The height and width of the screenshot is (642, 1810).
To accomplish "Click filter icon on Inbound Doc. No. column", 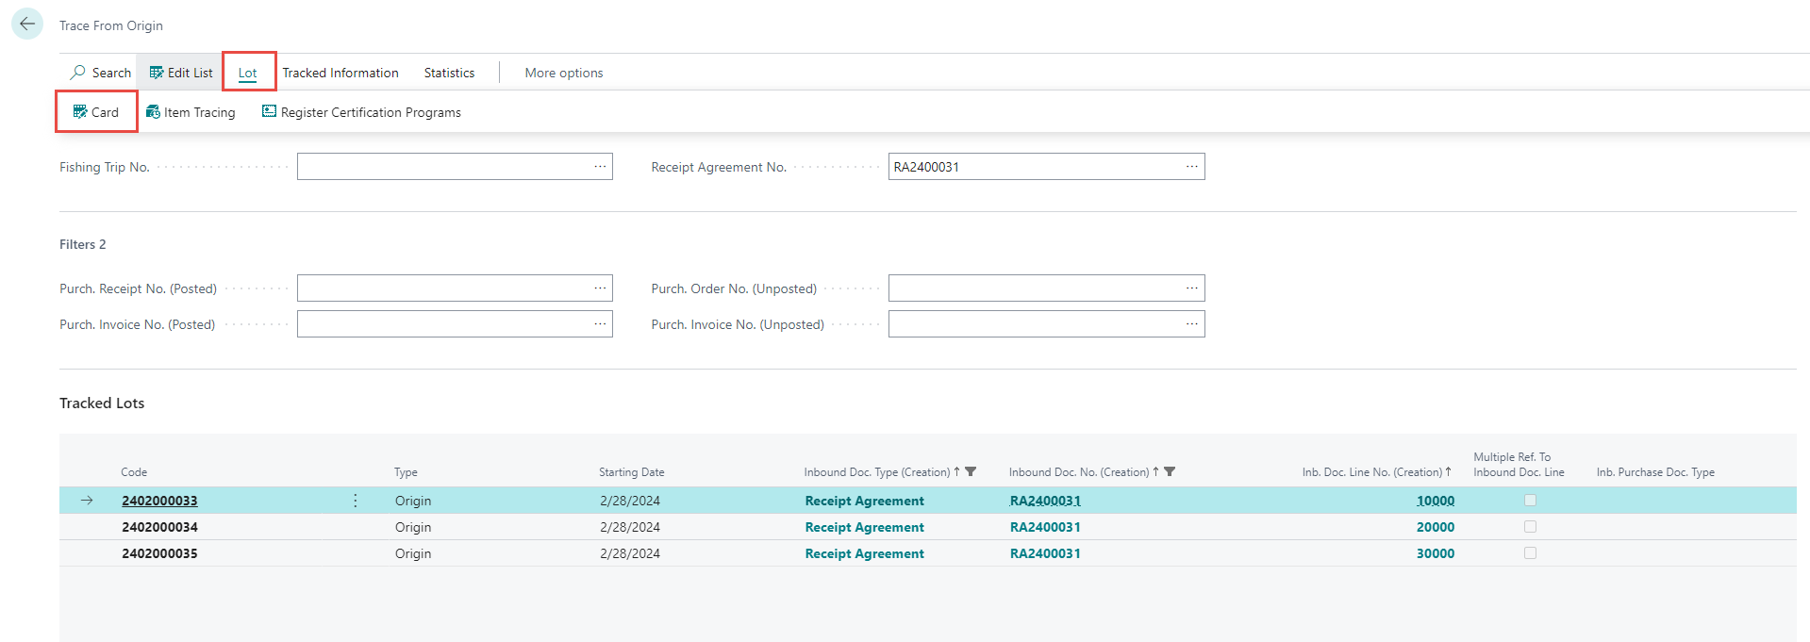I will tap(1170, 472).
